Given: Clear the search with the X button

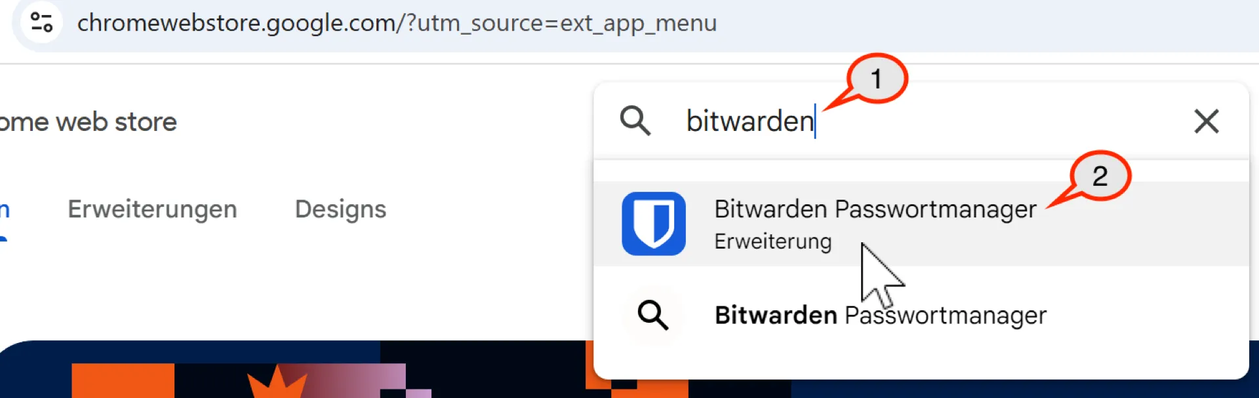Looking at the screenshot, I should (1206, 121).
